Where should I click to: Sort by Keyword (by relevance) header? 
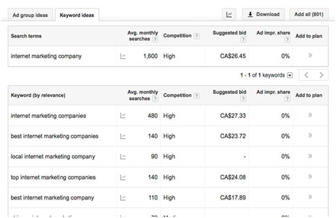(38, 95)
